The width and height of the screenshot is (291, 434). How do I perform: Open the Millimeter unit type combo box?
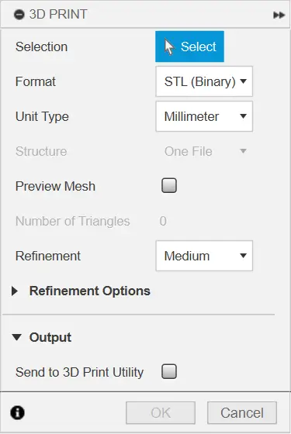204,116
